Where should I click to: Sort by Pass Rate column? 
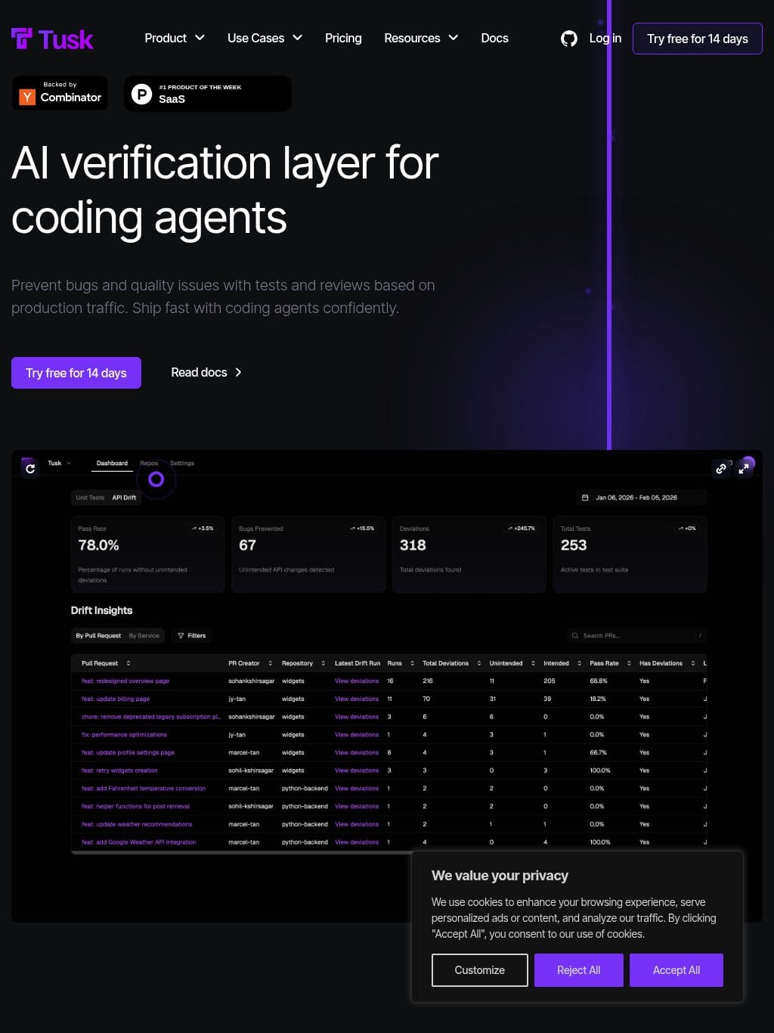611,663
